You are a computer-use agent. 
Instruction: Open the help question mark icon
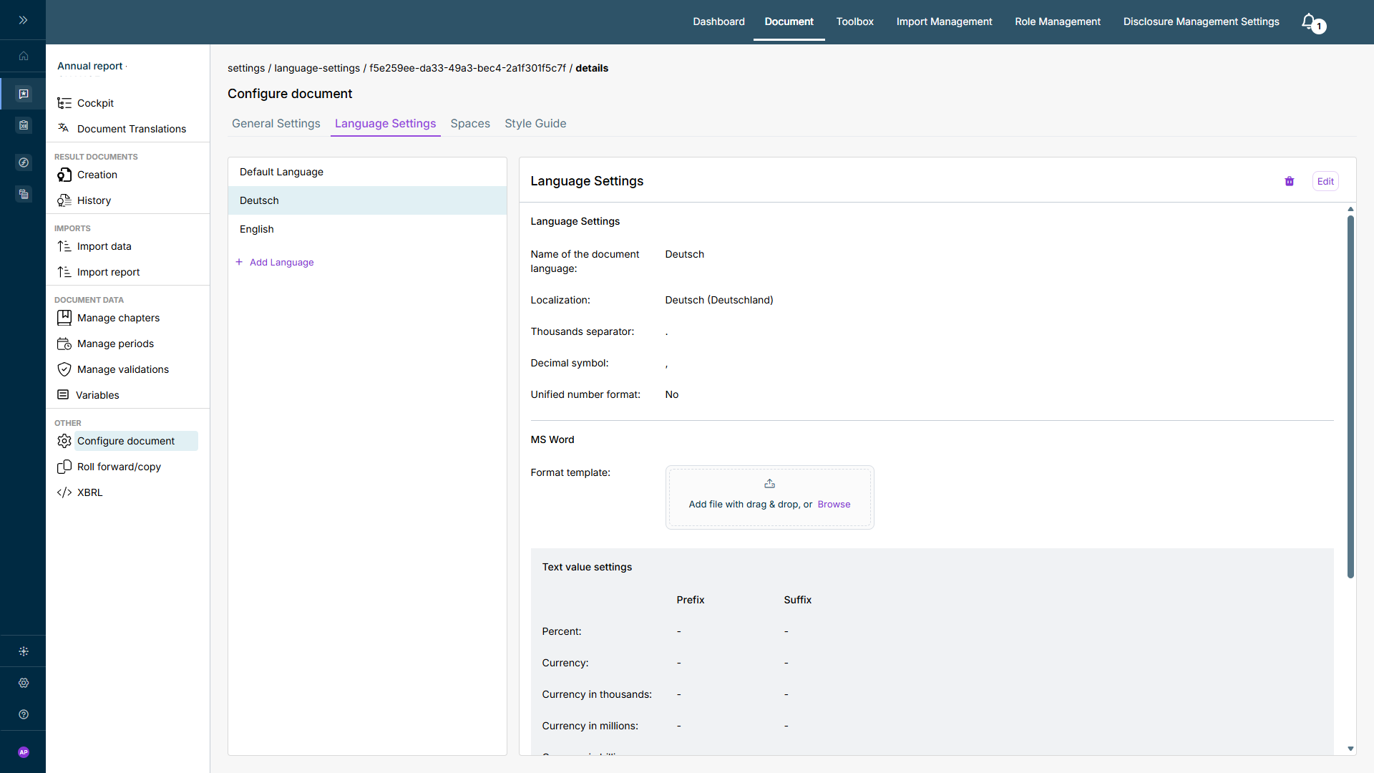coord(24,714)
